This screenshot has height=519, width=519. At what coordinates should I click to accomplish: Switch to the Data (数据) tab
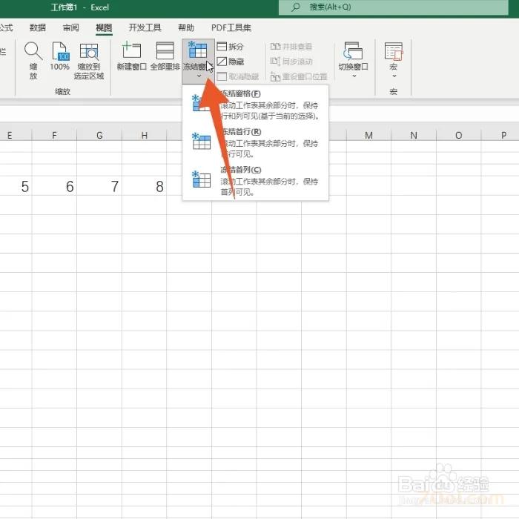click(x=37, y=28)
